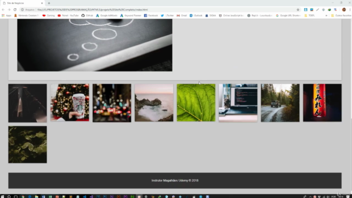Image resolution: width=352 pixels, height=198 pixels.
Task: Open the green leaf gallery thumbnail
Action: [x=196, y=103]
